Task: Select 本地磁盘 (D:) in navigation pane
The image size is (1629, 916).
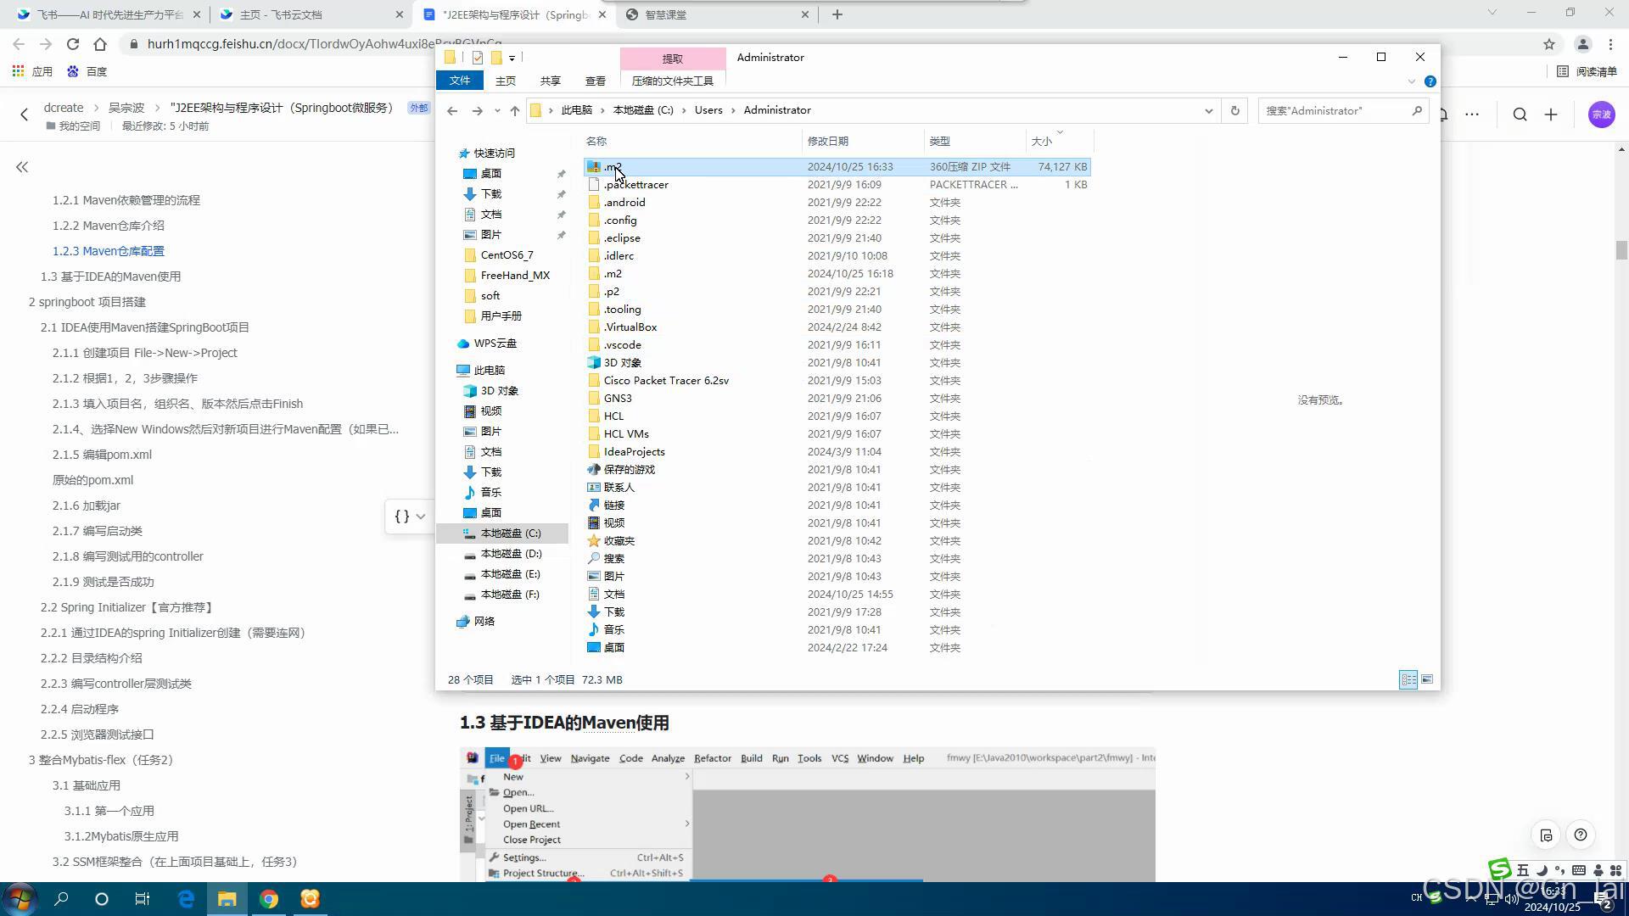Action: pos(511,554)
